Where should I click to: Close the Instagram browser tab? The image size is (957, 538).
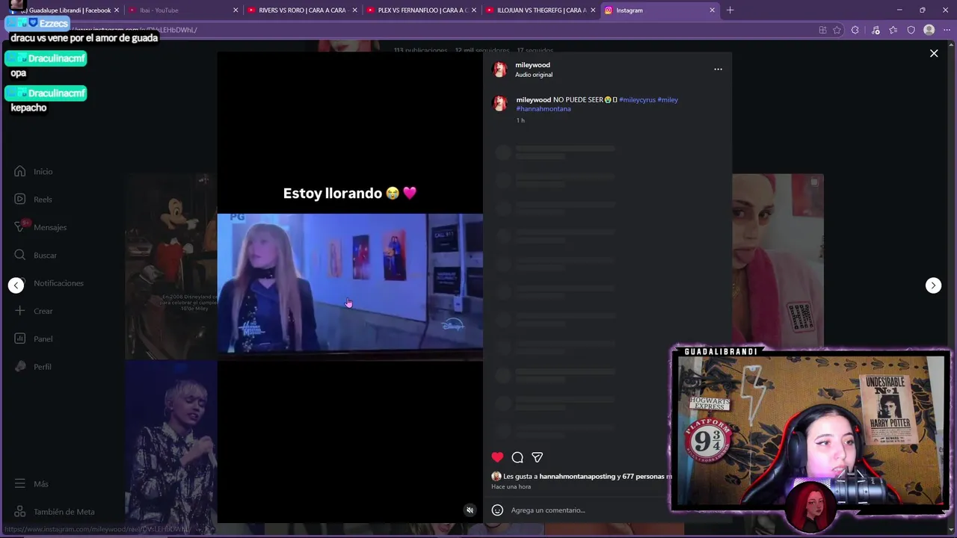coord(712,10)
